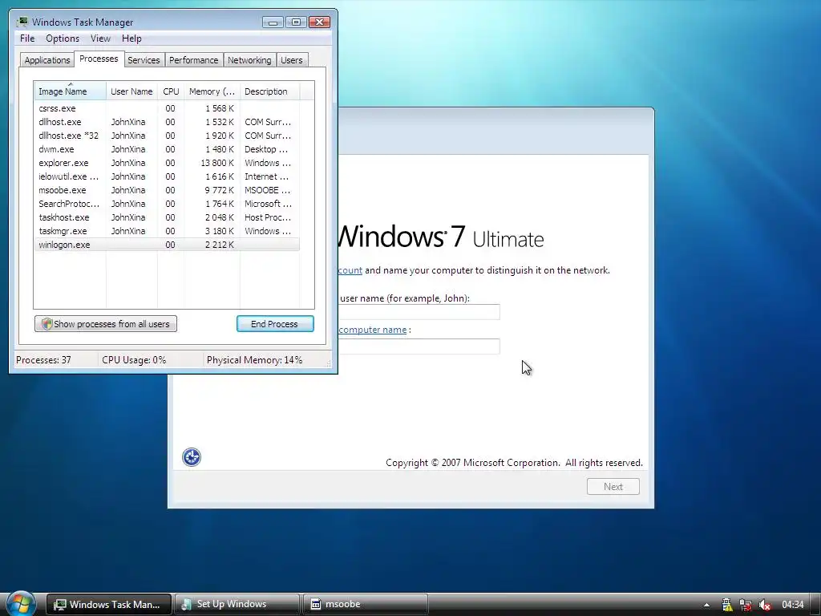Open the View menu
Viewport: 821px width, 616px height.
(100, 38)
